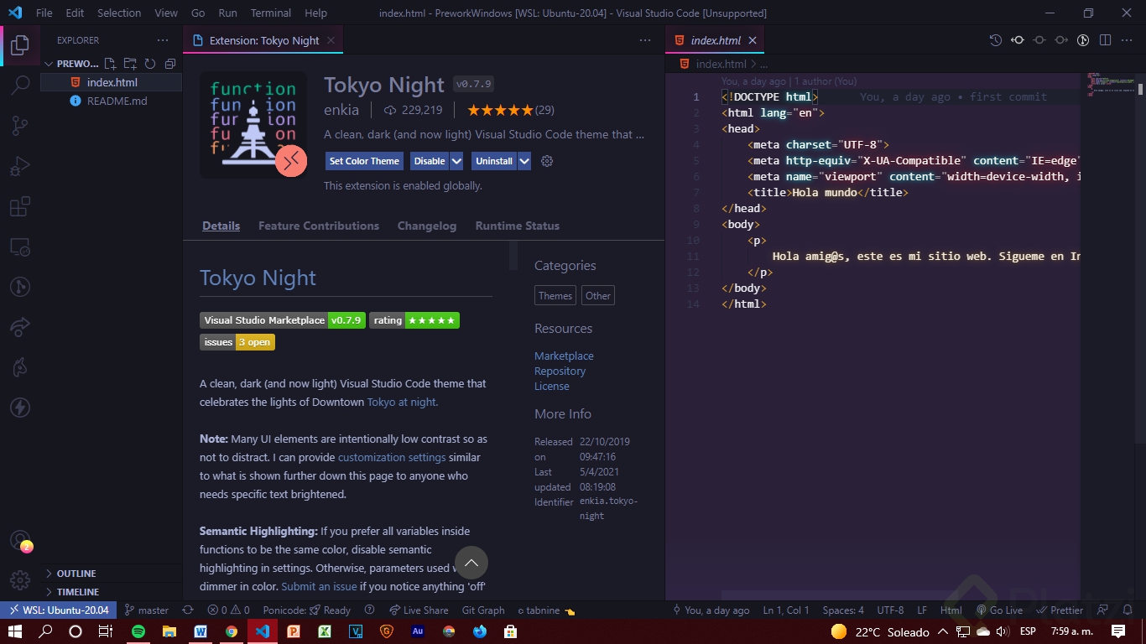The image size is (1146, 644).
Task: Open the dropdown next to the Disable button
Action: coord(456,161)
